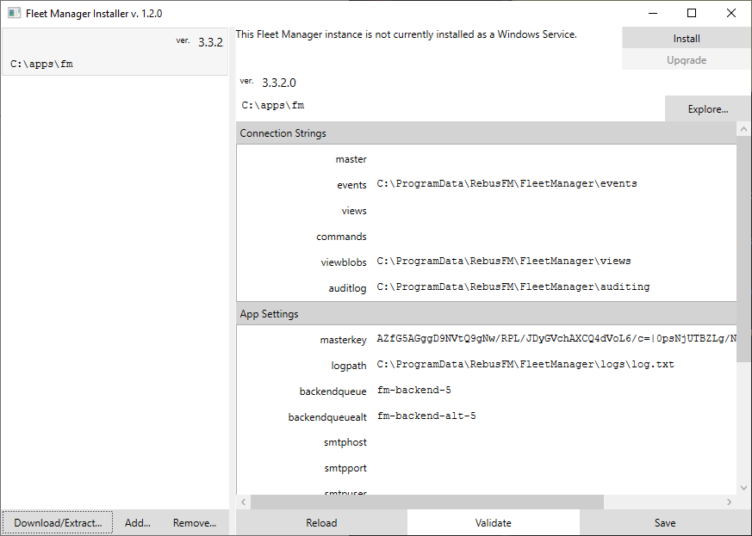This screenshot has width=752, height=536.
Task: Click the vertical scrollbar down arrow
Action: [743, 488]
